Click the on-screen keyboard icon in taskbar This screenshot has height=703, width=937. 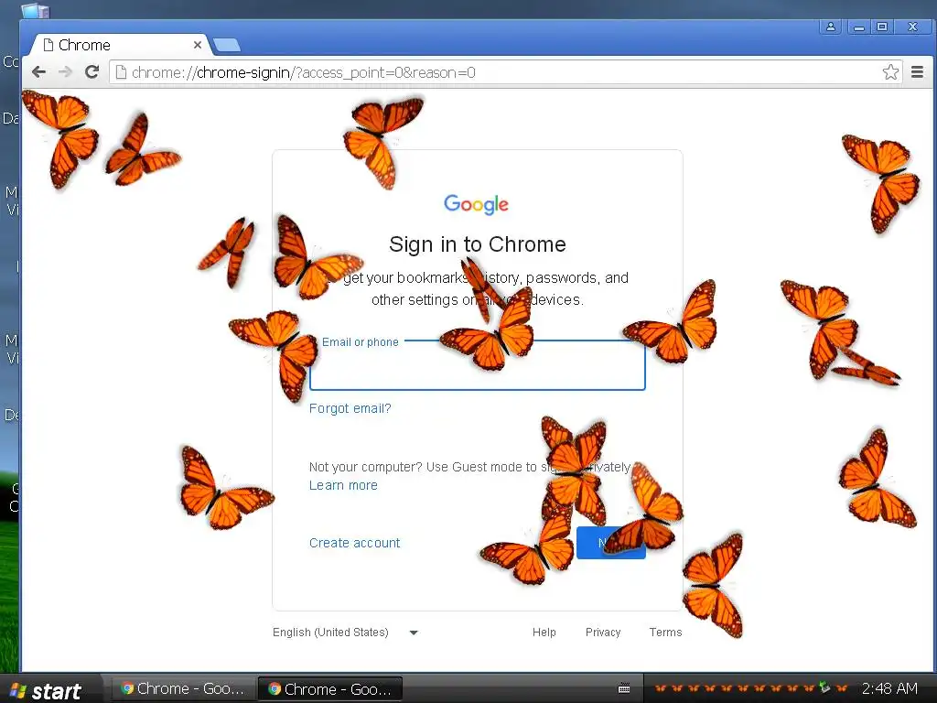[624, 688]
